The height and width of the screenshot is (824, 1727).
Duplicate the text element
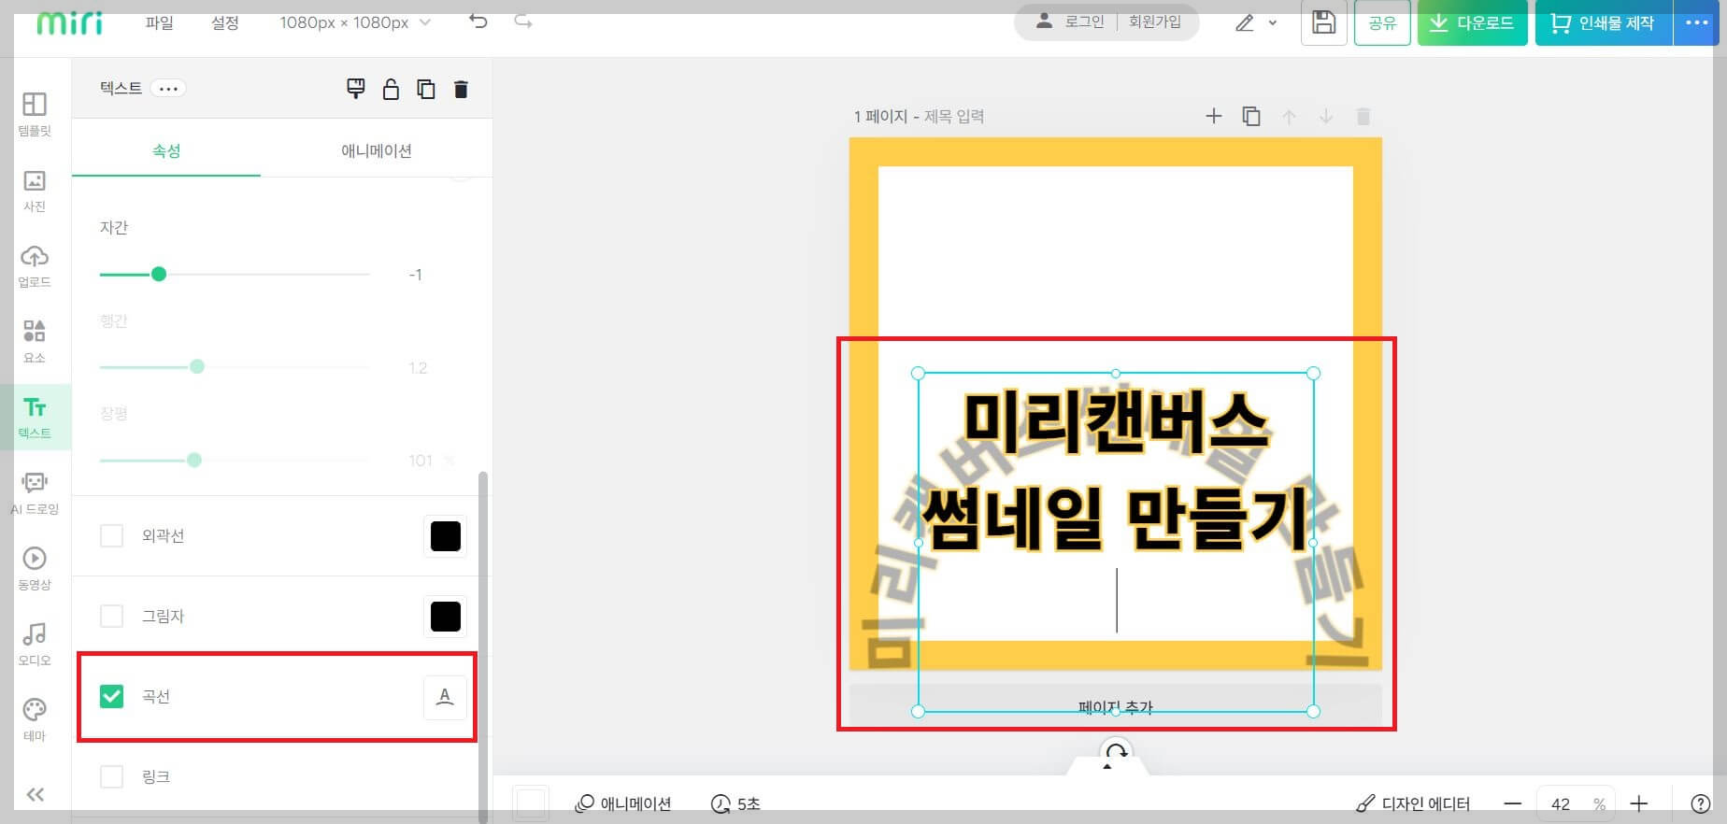pyautogui.click(x=426, y=89)
